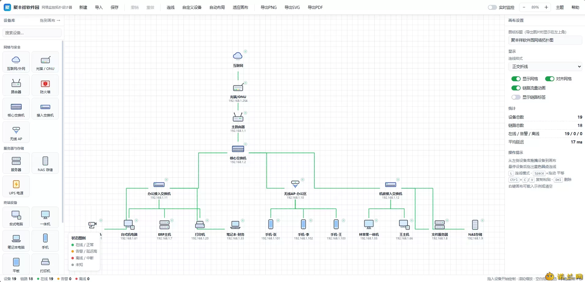Click the zoom out minus button
Image resolution: width=585 pixels, height=282 pixels.
click(524, 7)
